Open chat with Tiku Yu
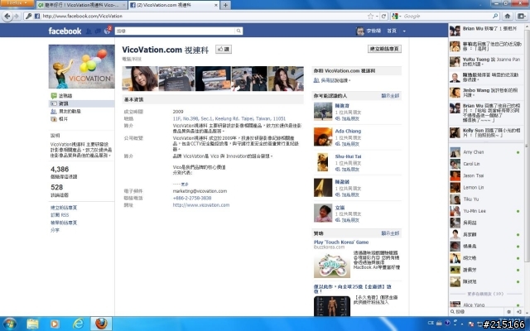 pyautogui.click(x=485, y=199)
